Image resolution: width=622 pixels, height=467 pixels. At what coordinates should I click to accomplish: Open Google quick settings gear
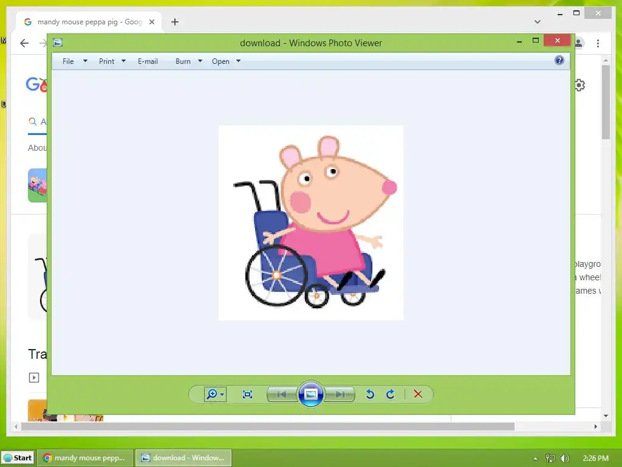(x=579, y=85)
